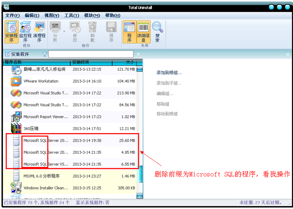The height and width of the screenshot is (209, 293).
Task: Clear filter with X beside search box
Action: 138,54
